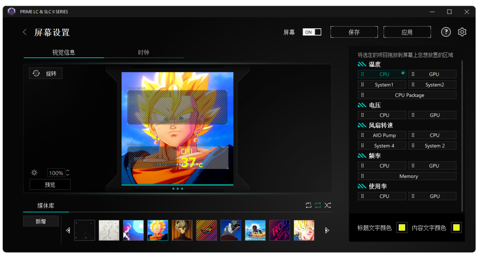Click the 保存 button
This screenshot has width=478, height=258.
tap(354, 32)
